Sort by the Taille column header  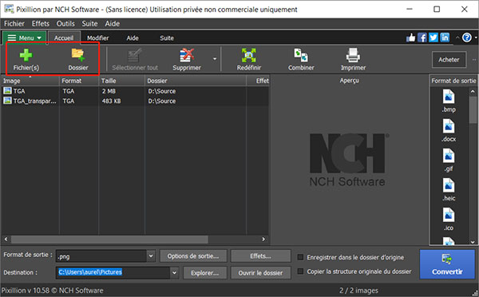(x=121, y=81)
